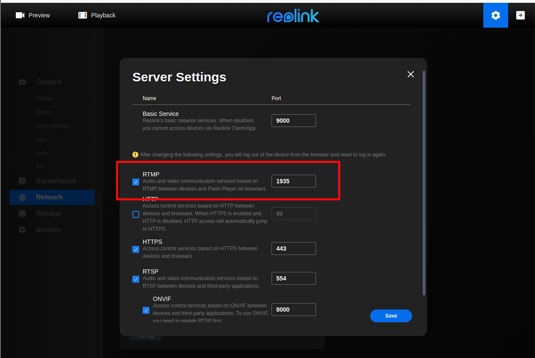Click the logout arrow icon
Image resolution: width=535 pixels, height=358 pixels.
click(x=520, y=15)
